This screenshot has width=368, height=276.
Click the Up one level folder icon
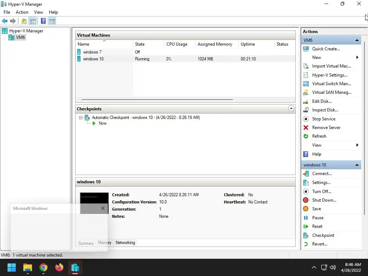point(24,21)
